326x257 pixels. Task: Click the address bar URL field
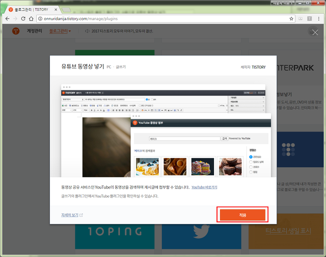(x=166, y=19)
